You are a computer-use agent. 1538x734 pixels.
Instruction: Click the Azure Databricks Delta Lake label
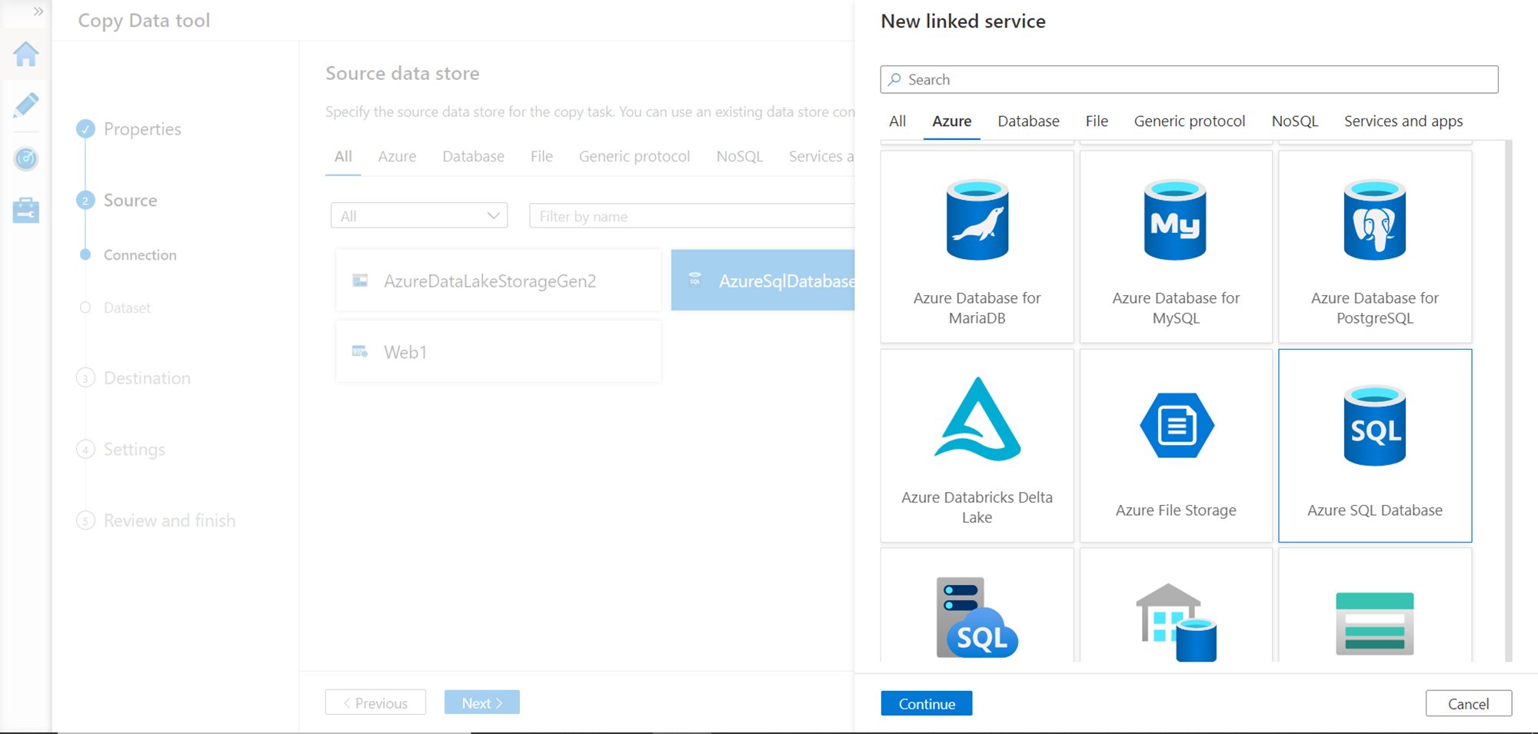coord(977,507)
